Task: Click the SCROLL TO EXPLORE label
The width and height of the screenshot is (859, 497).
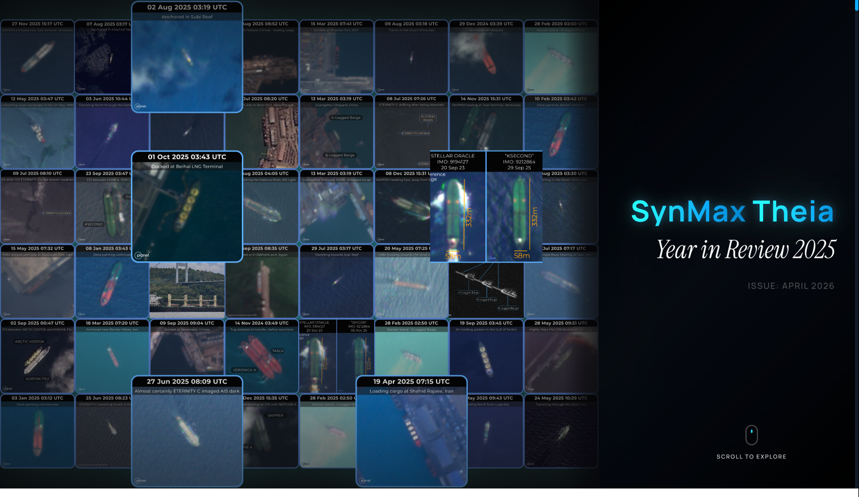Action: coord(751,457)
